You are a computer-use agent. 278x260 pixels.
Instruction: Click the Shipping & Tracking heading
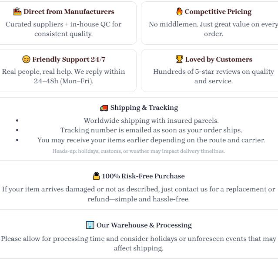click(144, 108)
